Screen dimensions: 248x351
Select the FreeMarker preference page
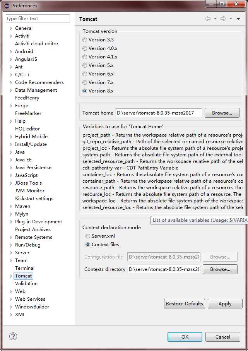(28, 113)
